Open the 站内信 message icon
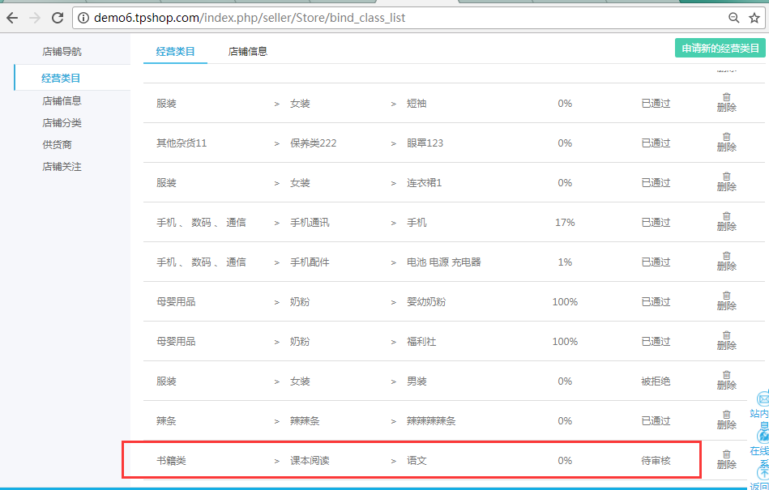Viewport: 769px width, 490px height. click(x=763, y=399)
